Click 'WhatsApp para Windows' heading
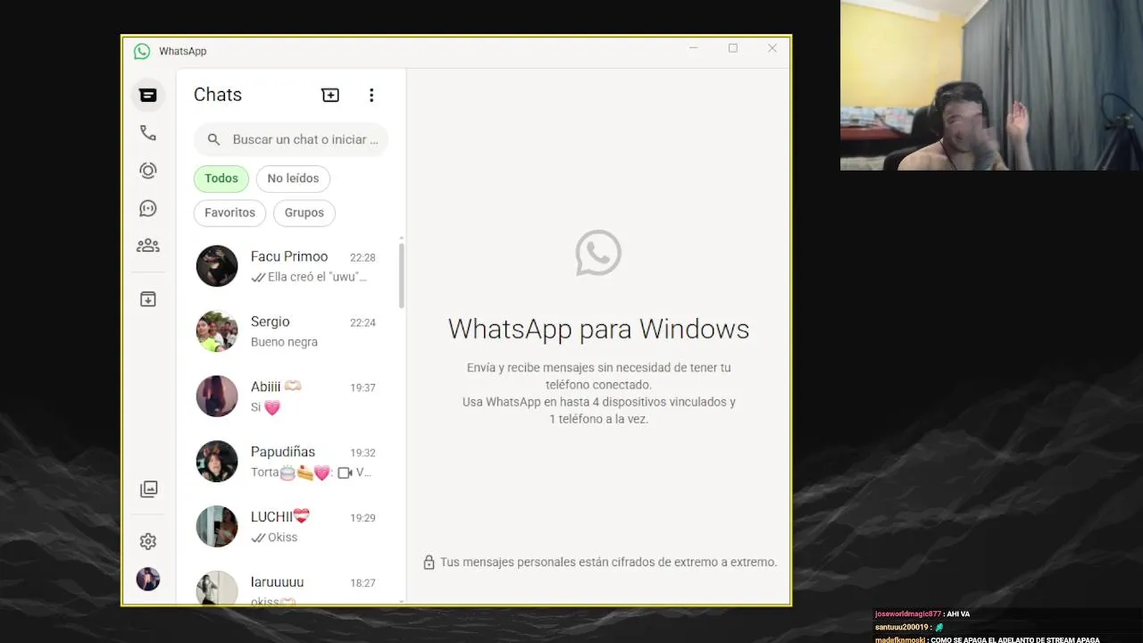The image size is (1143, 643). [598, 329]
